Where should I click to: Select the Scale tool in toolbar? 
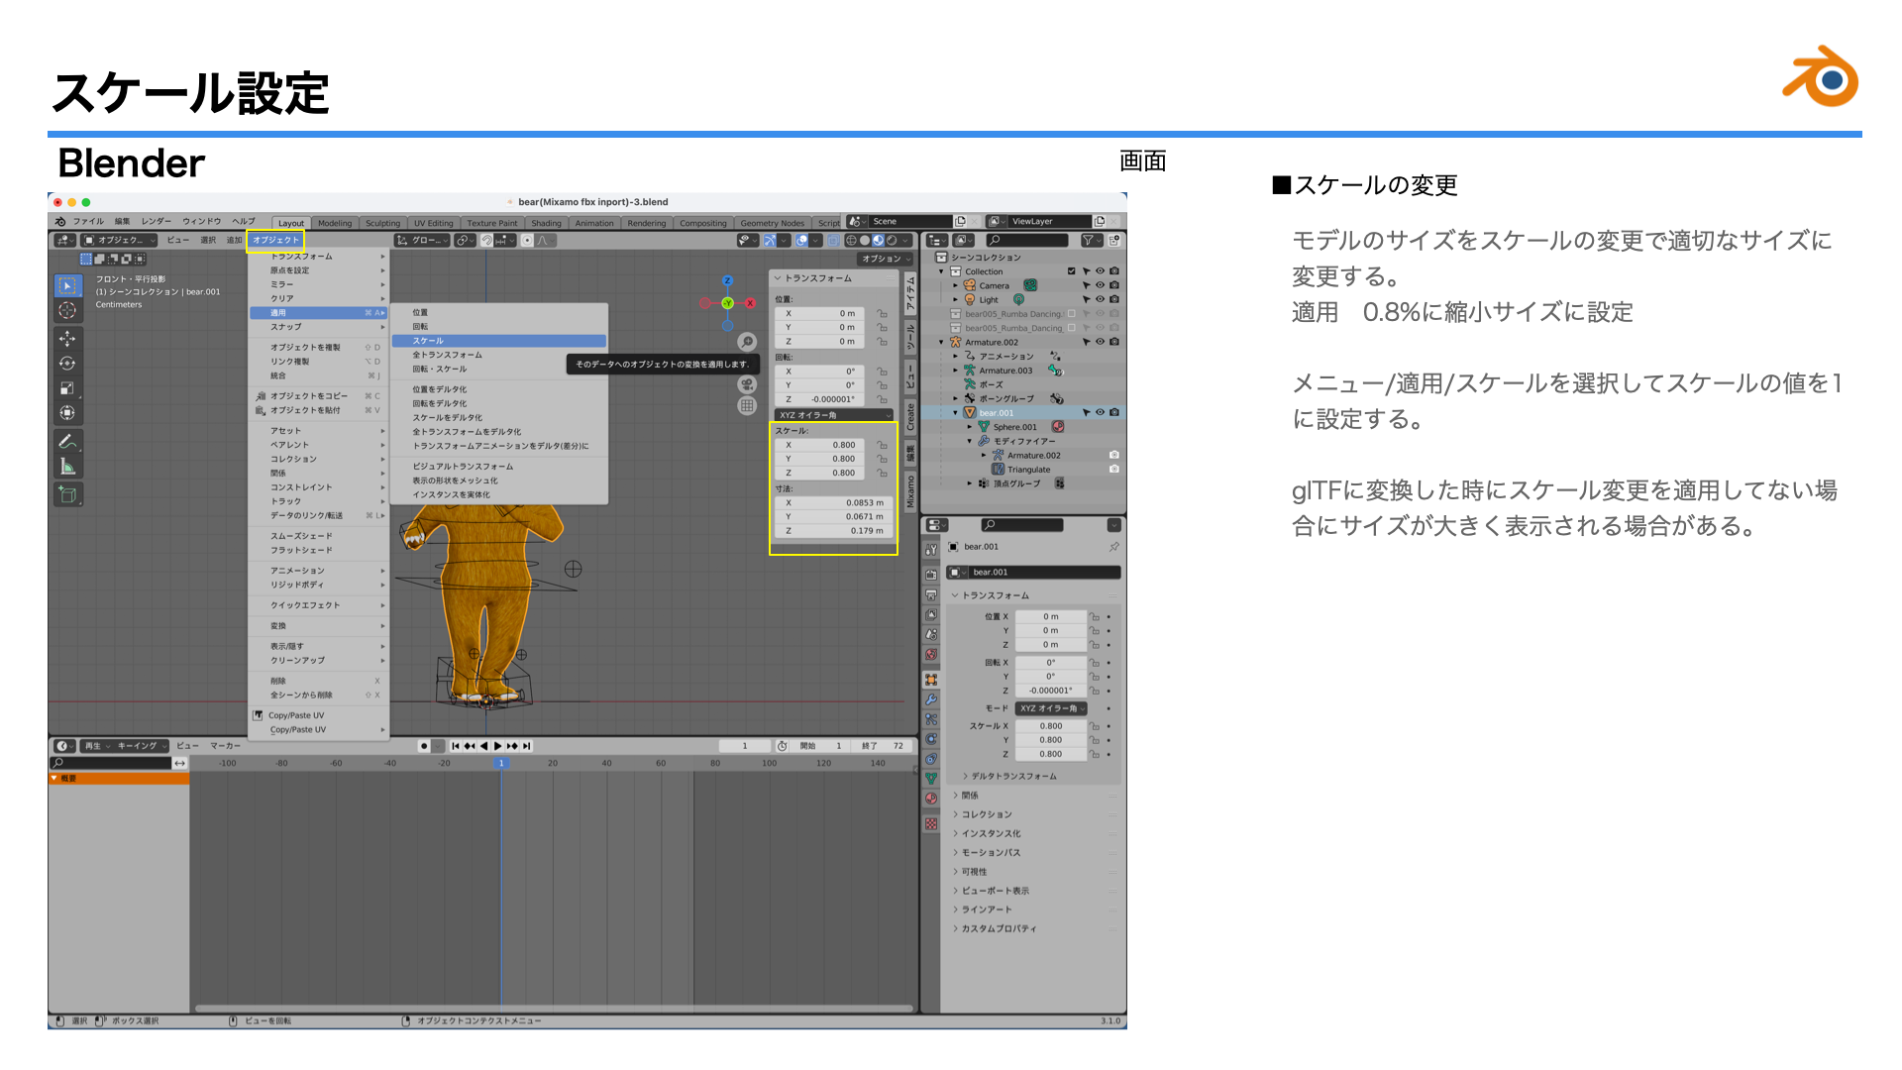(67, 388)
